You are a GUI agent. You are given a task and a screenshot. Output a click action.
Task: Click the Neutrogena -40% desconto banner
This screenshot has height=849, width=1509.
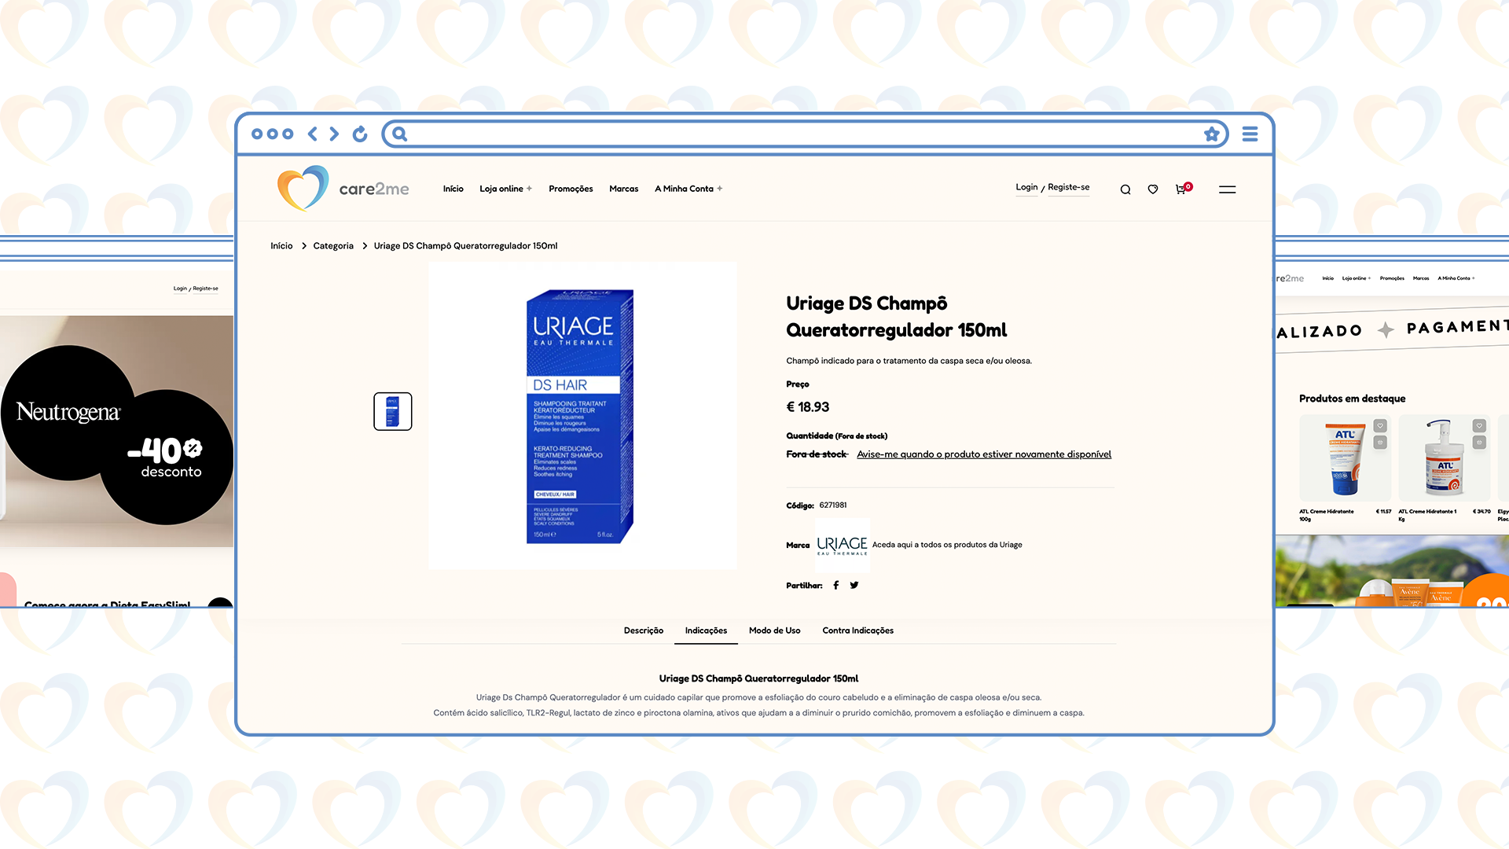click(116, 432)
